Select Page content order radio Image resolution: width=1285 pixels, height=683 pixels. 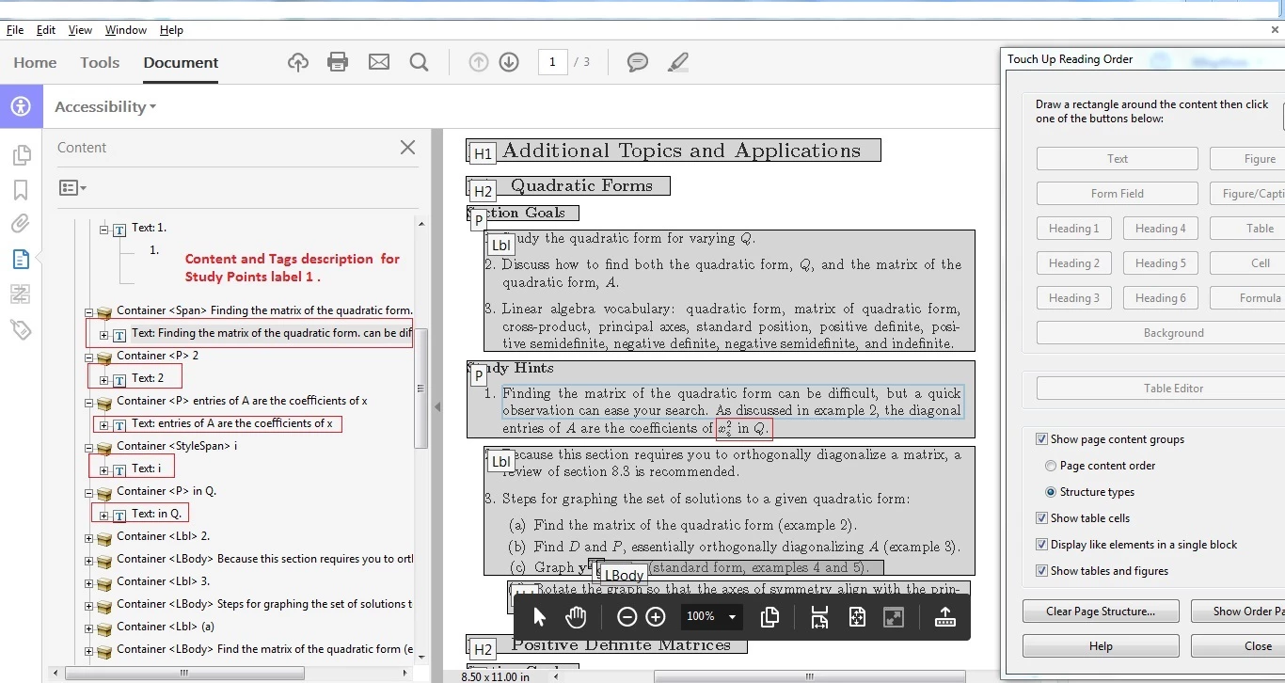1051,466
